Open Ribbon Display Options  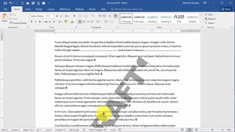click(205, 3)
